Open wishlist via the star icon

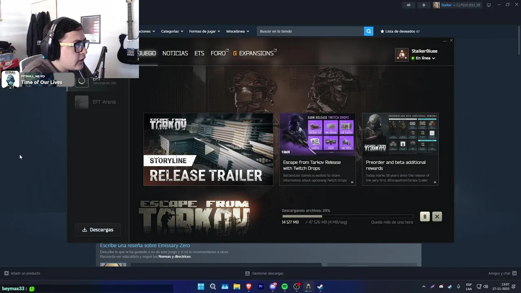click(x=382, y=31)
